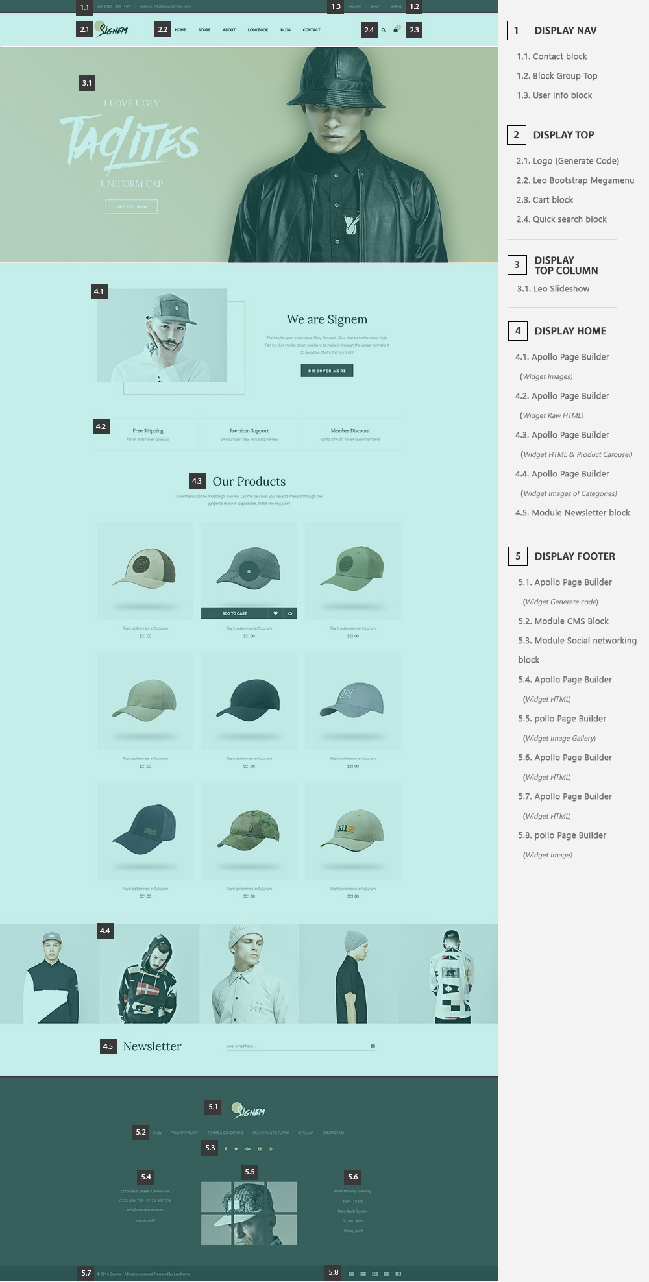Open the Twitter icon in footer

[236, 1148]
